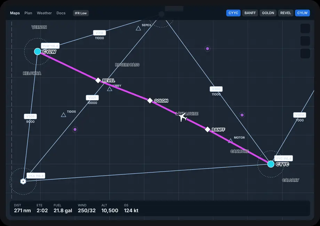
Task: Select the CYLW route chip
Action: click(302, 13)
